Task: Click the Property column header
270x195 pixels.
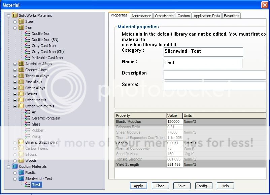Action: pos(140,115)
